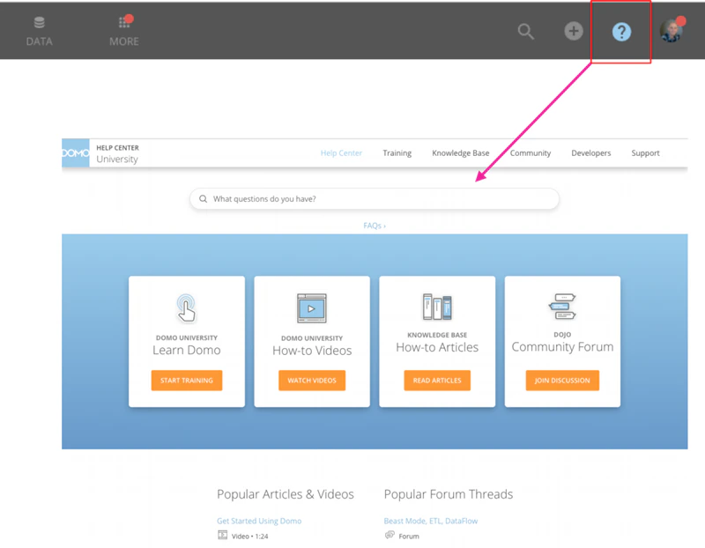Click the How-to Articles card title
Screen dimensions: 705x548
[x=437, y=347]
